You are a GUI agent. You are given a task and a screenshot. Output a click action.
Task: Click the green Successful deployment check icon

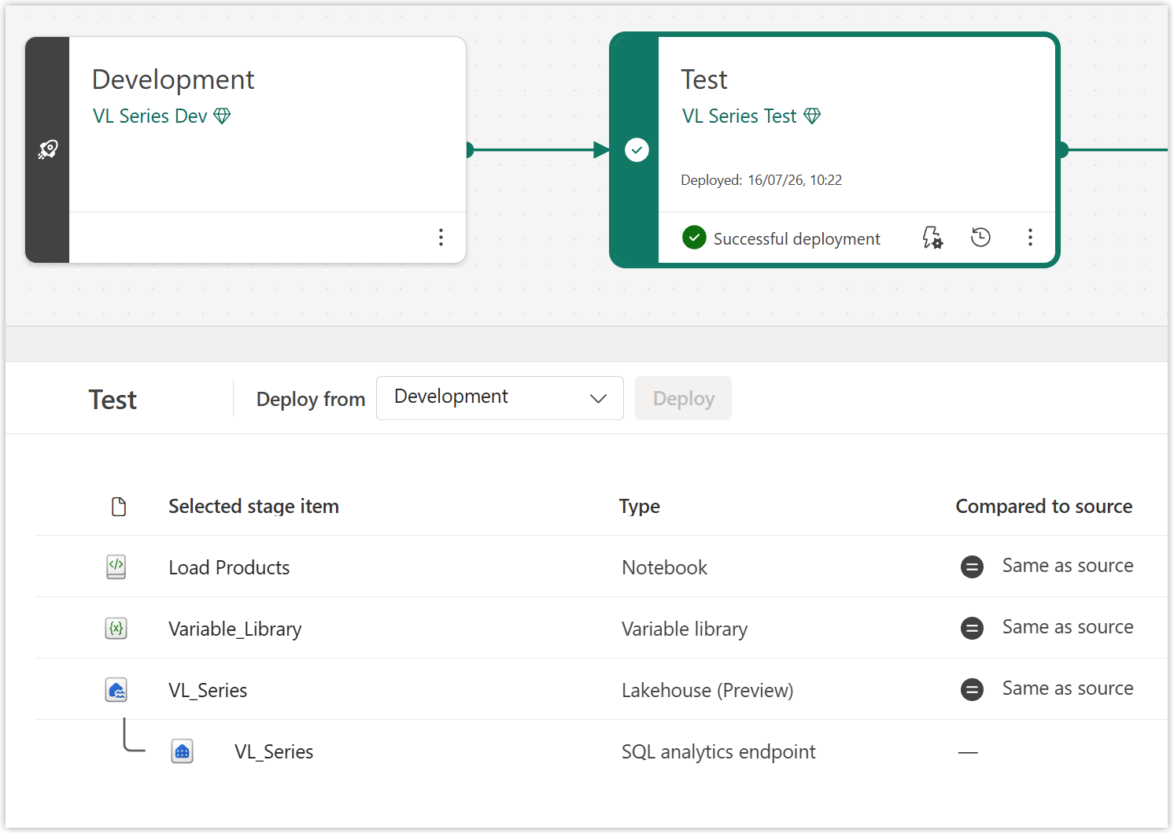(694, 237)
